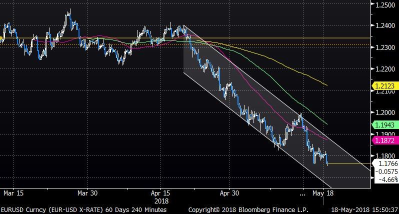
Task: Click the ellipsis label on the date axis
Action: pyautogui.click(x=302, y=194)
